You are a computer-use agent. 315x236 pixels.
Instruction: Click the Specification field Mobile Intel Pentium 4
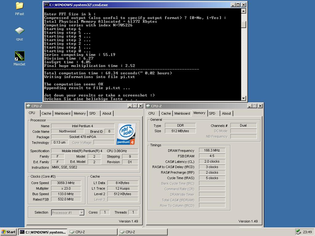click(x=95, y=151)
